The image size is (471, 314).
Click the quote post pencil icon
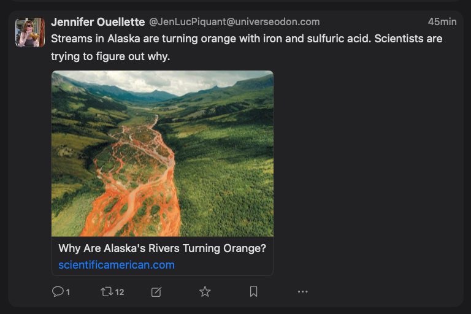pos(156,292)
